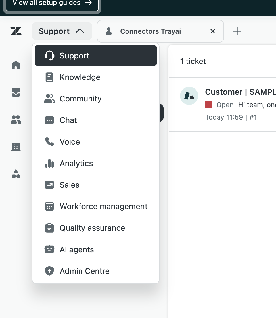
Task: Click the people icon beside Community
Action: click(49, 99)
